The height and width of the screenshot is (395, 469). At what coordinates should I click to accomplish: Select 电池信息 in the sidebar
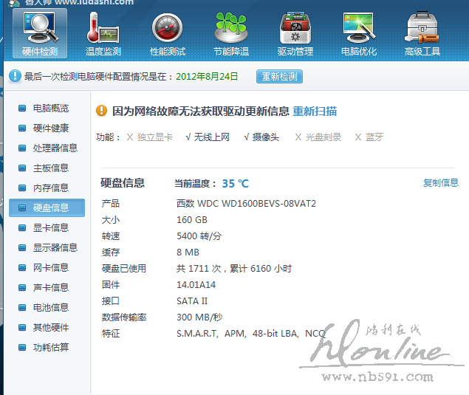(50, 308)
